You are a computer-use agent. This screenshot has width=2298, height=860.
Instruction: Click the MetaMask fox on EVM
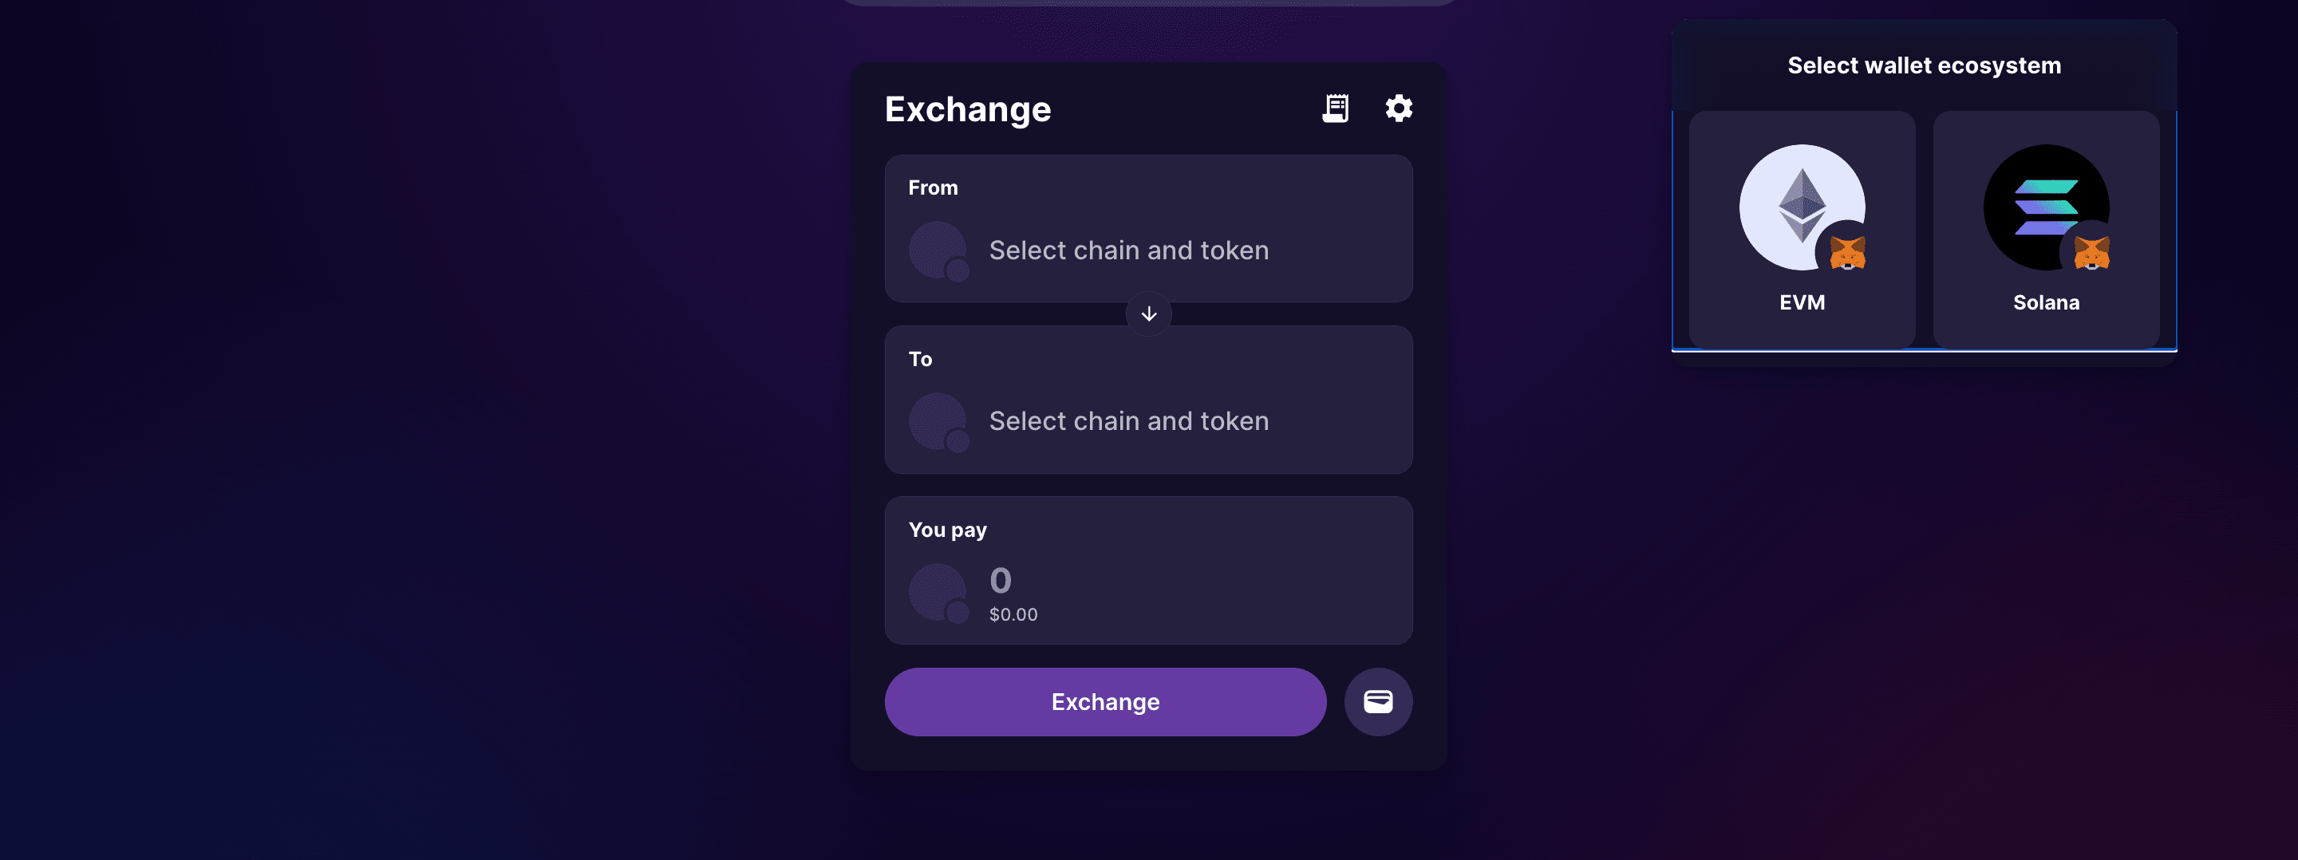[1846, 254]
